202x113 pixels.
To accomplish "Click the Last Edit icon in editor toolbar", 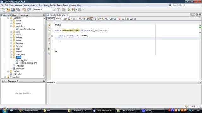I will [65, 19].
